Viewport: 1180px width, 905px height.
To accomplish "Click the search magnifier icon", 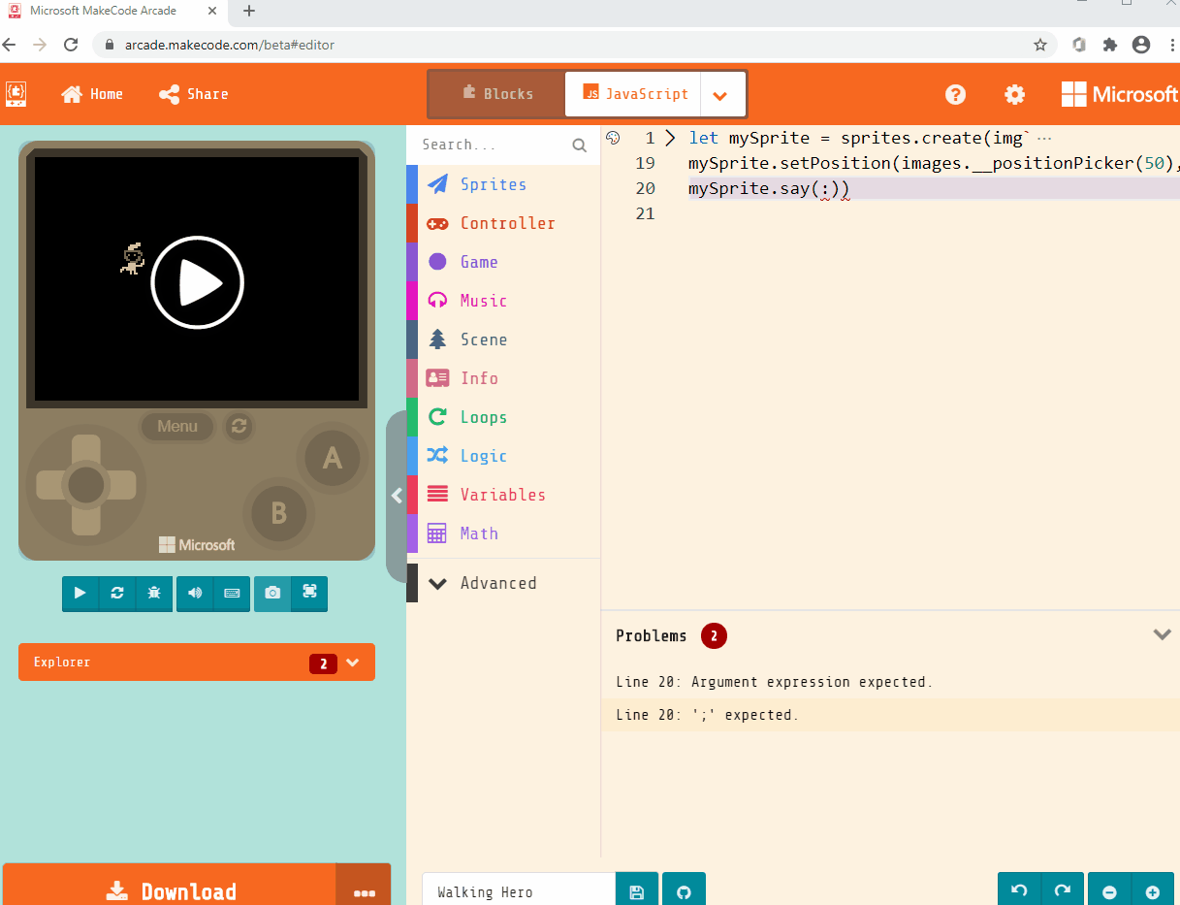I will pos(580,145).
